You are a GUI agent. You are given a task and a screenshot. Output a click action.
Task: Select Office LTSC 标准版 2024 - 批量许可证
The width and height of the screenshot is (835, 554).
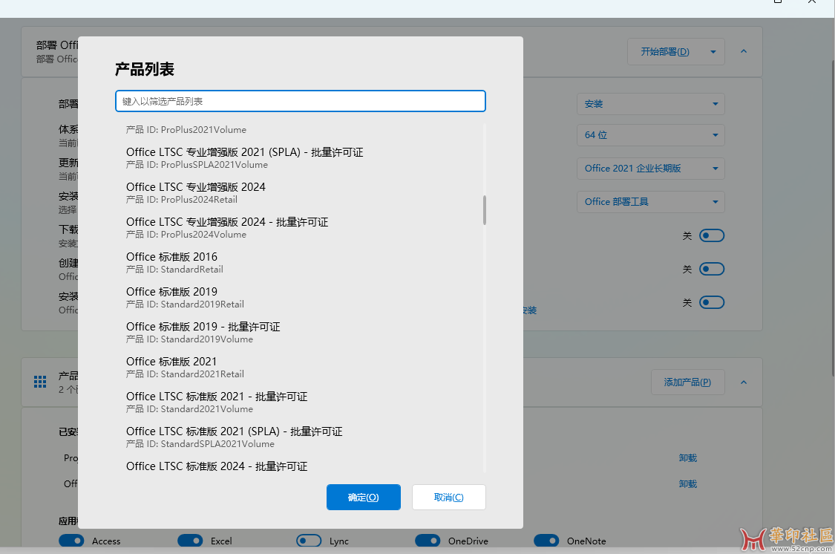click(x=301, y=466)
